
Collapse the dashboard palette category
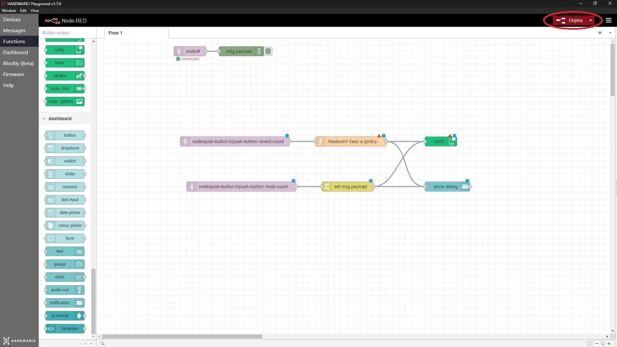[65, 119]
